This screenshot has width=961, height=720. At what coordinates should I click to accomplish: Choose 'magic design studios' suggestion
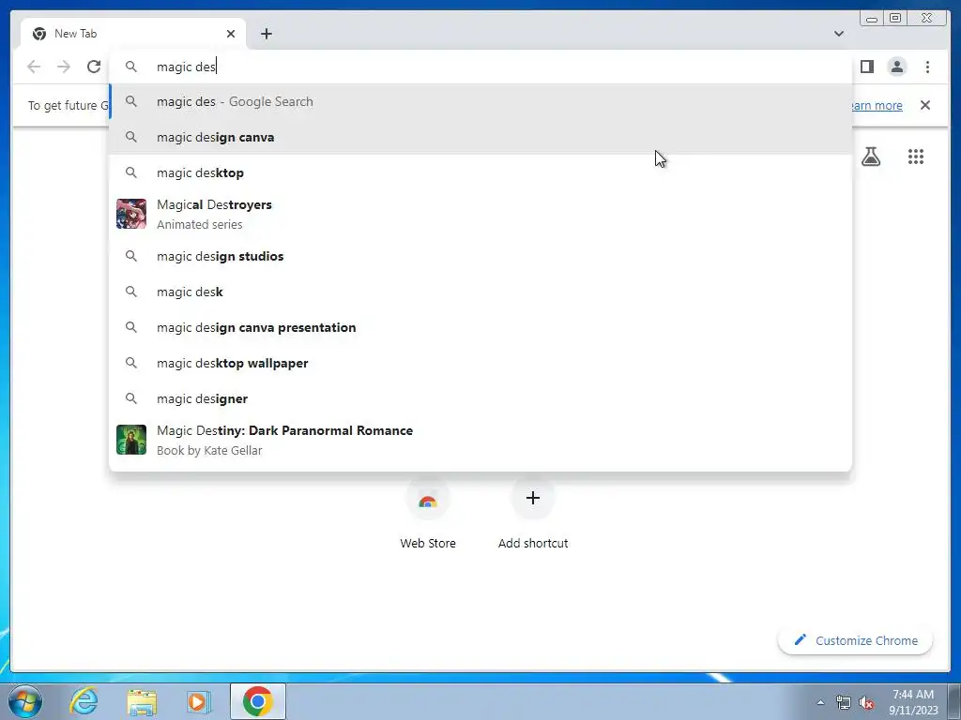click(x=480, y=256)
